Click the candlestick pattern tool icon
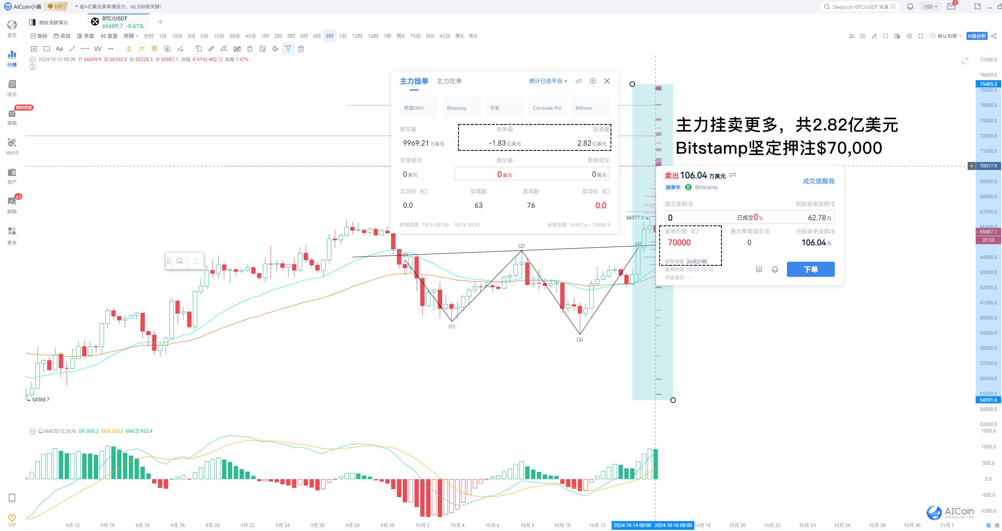The image size is (1002, 531). (x=237, y=49)
